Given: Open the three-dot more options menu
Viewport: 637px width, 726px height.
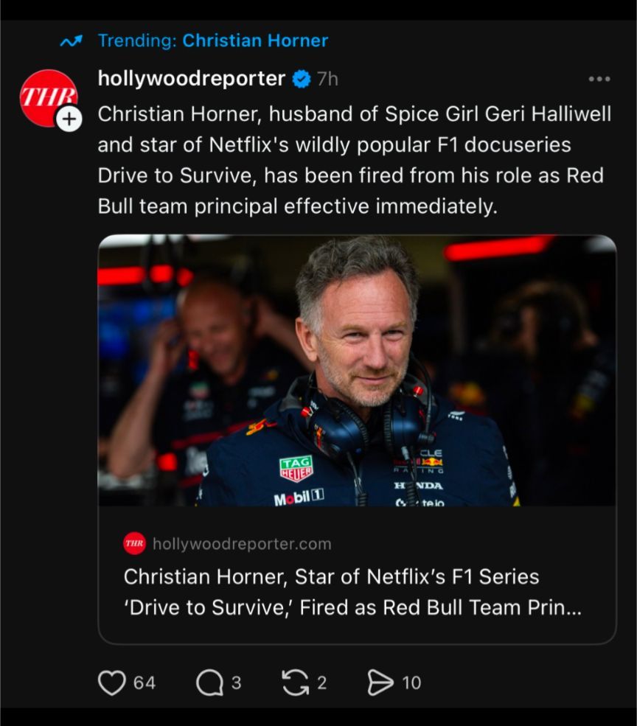Looking at the screenshot, I should 599,79.
